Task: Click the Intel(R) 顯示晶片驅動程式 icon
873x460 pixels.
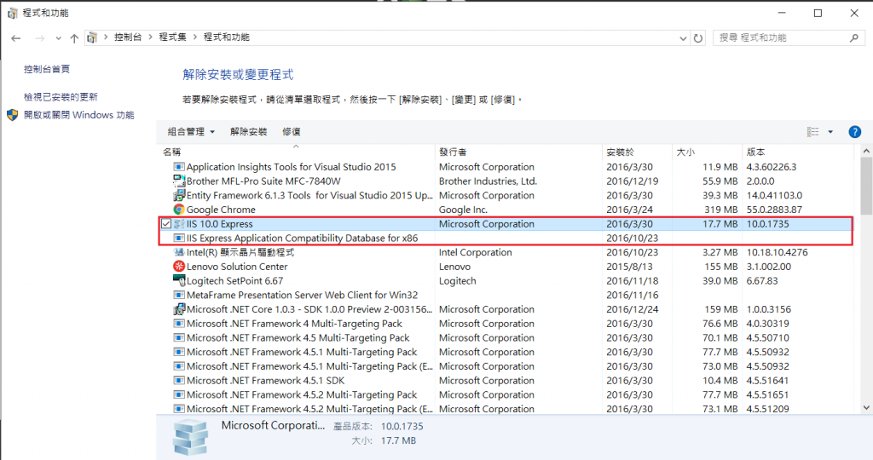Action: [179, 252]
